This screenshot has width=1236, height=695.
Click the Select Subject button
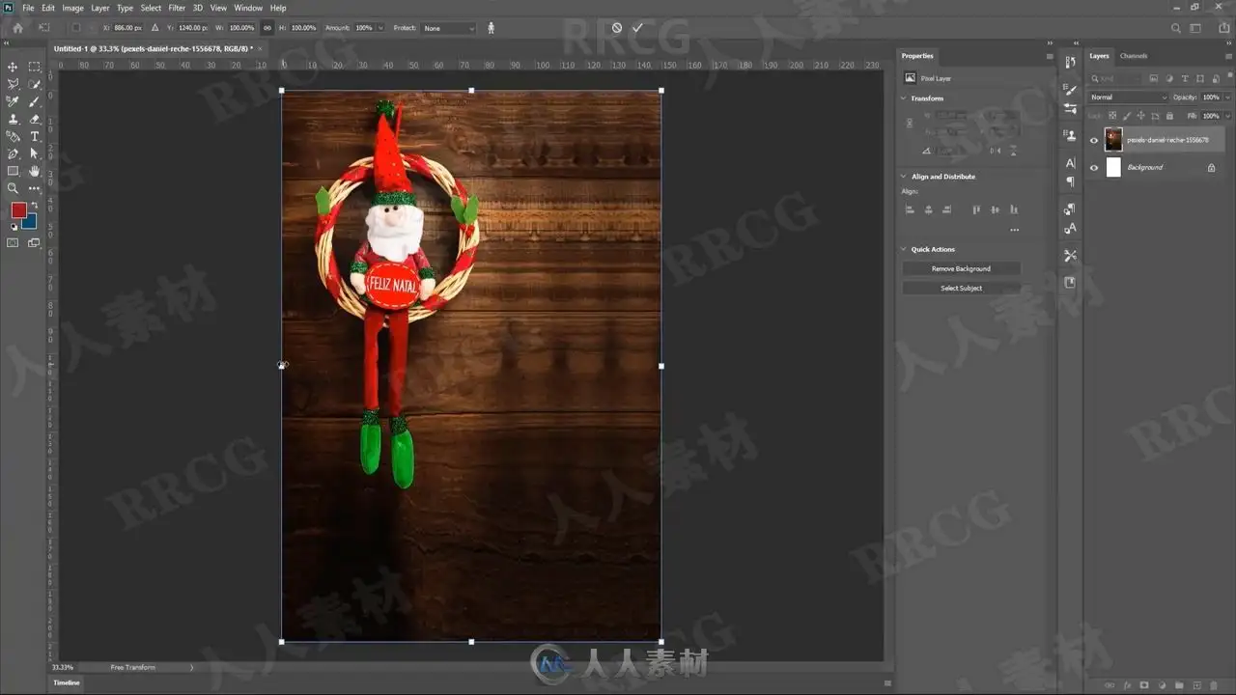click(x=961, y=288)
